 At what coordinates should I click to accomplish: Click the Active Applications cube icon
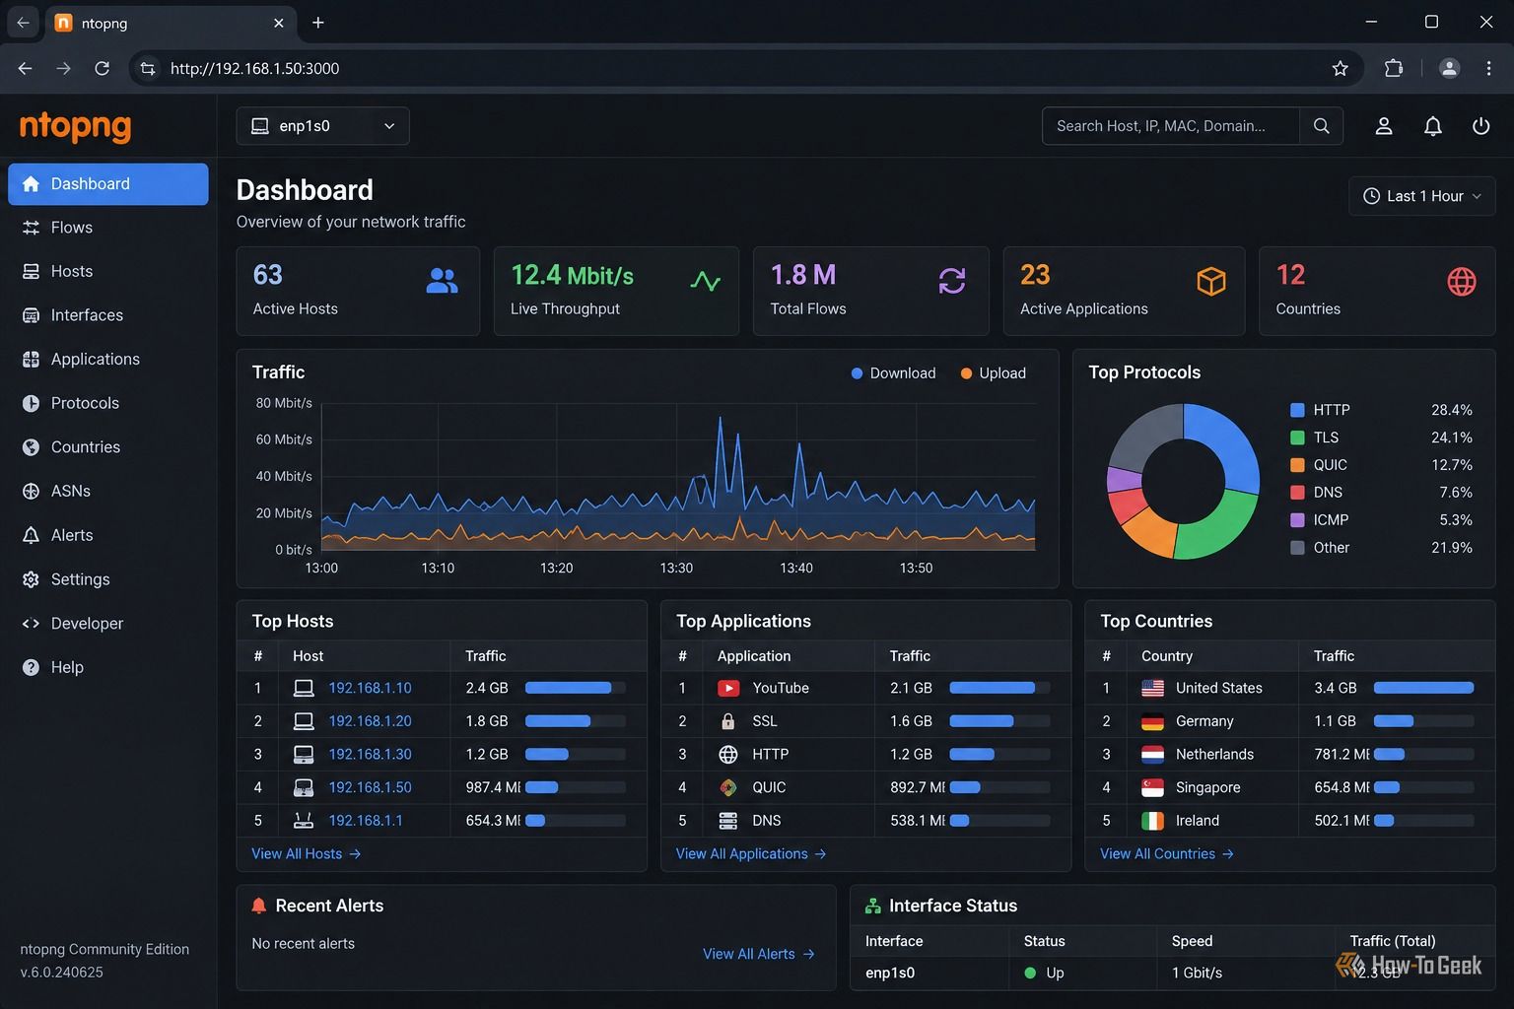pos(1211,282)
